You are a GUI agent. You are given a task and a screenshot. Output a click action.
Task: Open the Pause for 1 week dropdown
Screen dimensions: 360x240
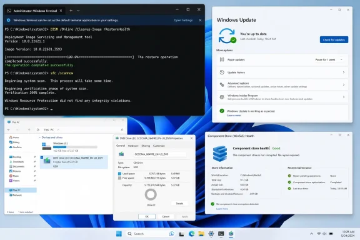(329, 60)
